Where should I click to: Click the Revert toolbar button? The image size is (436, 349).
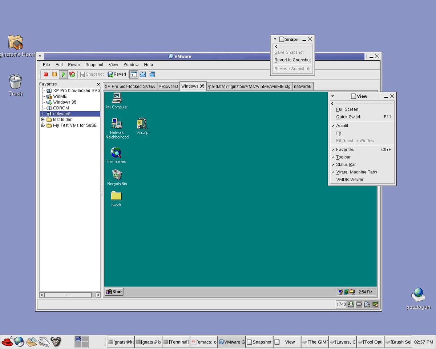point(117,74)
